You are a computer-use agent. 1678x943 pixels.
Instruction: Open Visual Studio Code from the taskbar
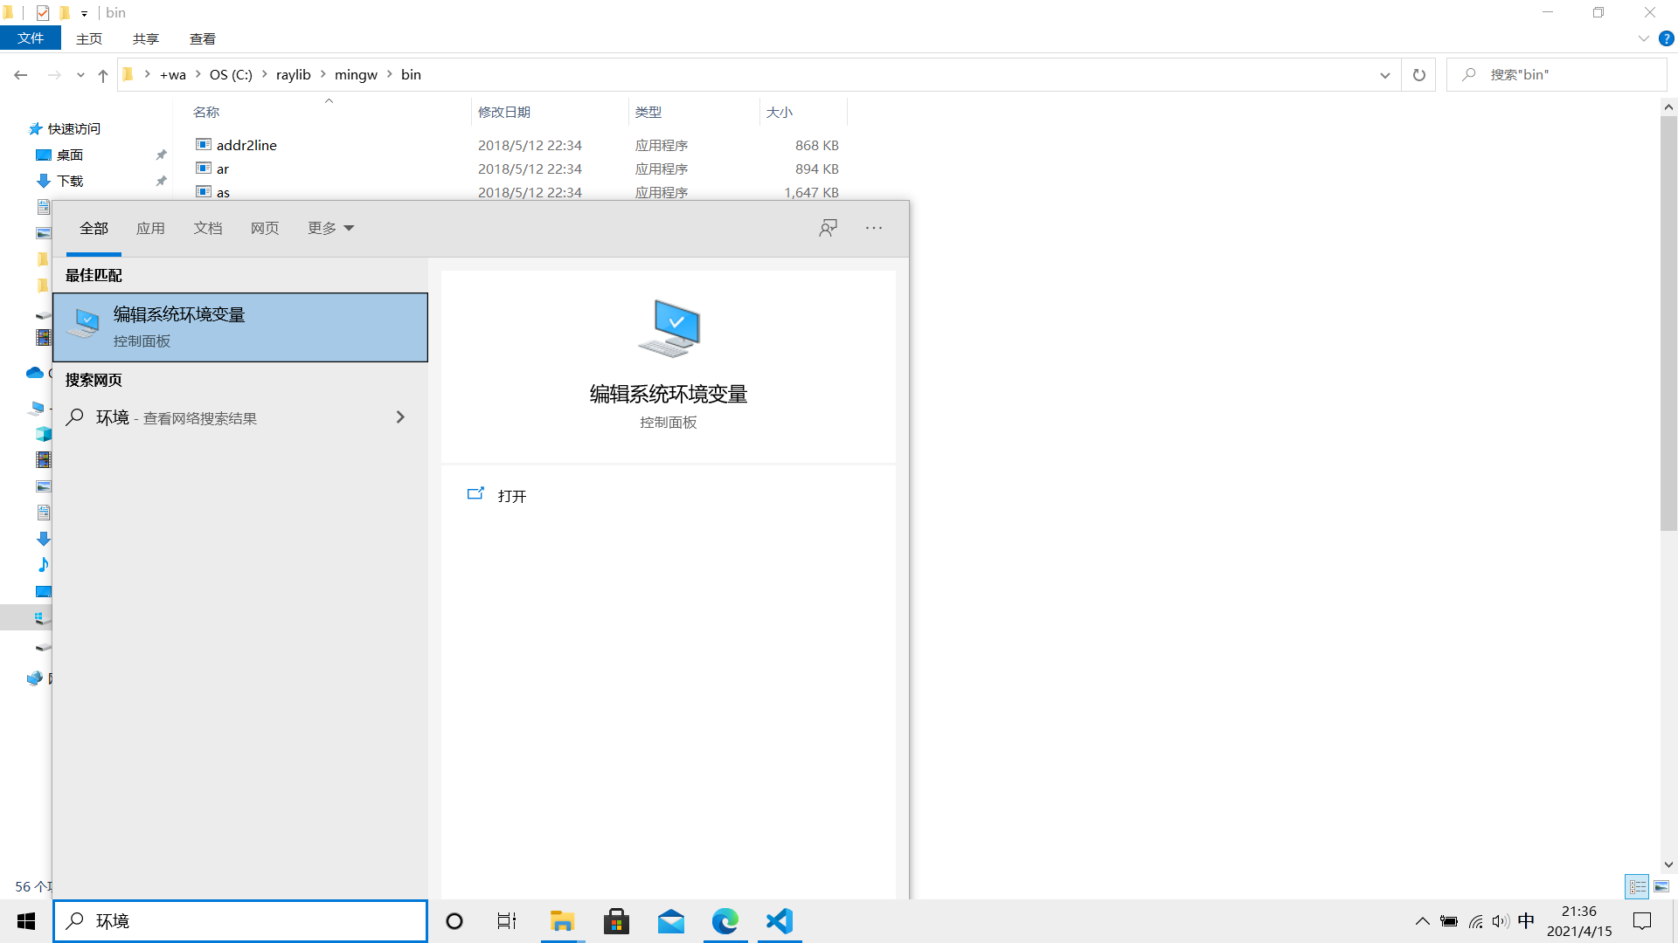pos(779,921)
